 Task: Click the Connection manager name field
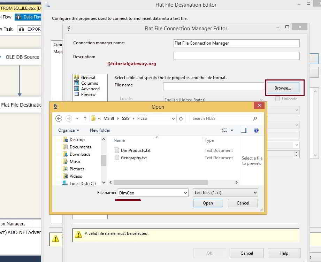(236, 43)
